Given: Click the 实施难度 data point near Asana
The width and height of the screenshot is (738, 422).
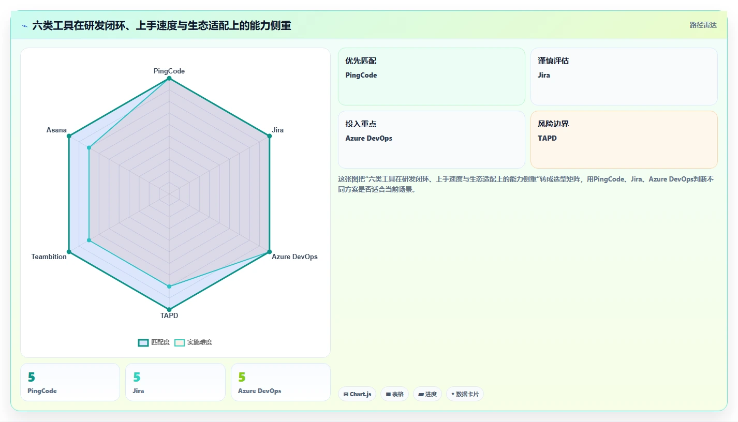Looking at the screenshot, I should coord(89,148).
